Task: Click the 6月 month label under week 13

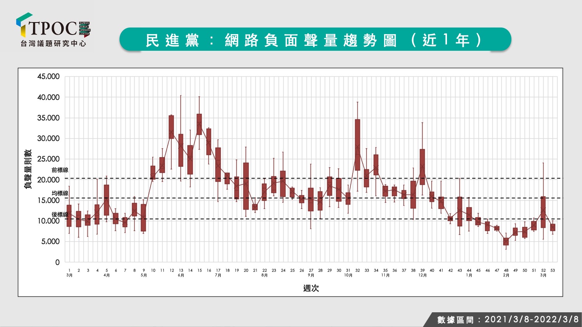Action: coord(181,275)
